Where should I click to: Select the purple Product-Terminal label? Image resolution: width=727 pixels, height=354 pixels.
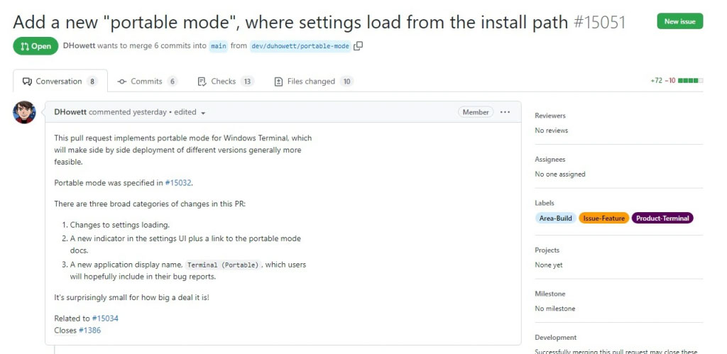click(x=662, y=219)
